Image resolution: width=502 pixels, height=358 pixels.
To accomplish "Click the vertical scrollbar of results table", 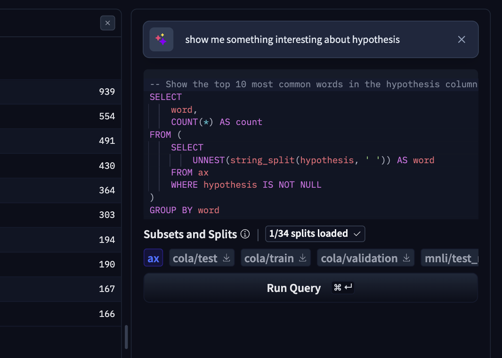I will (126, 337).
